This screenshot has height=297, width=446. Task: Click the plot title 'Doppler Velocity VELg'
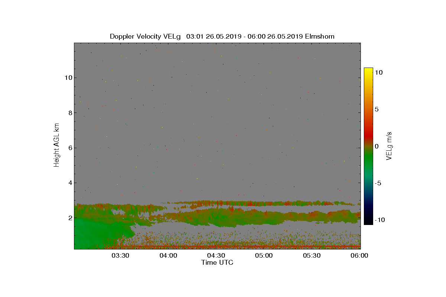point(145,36)
